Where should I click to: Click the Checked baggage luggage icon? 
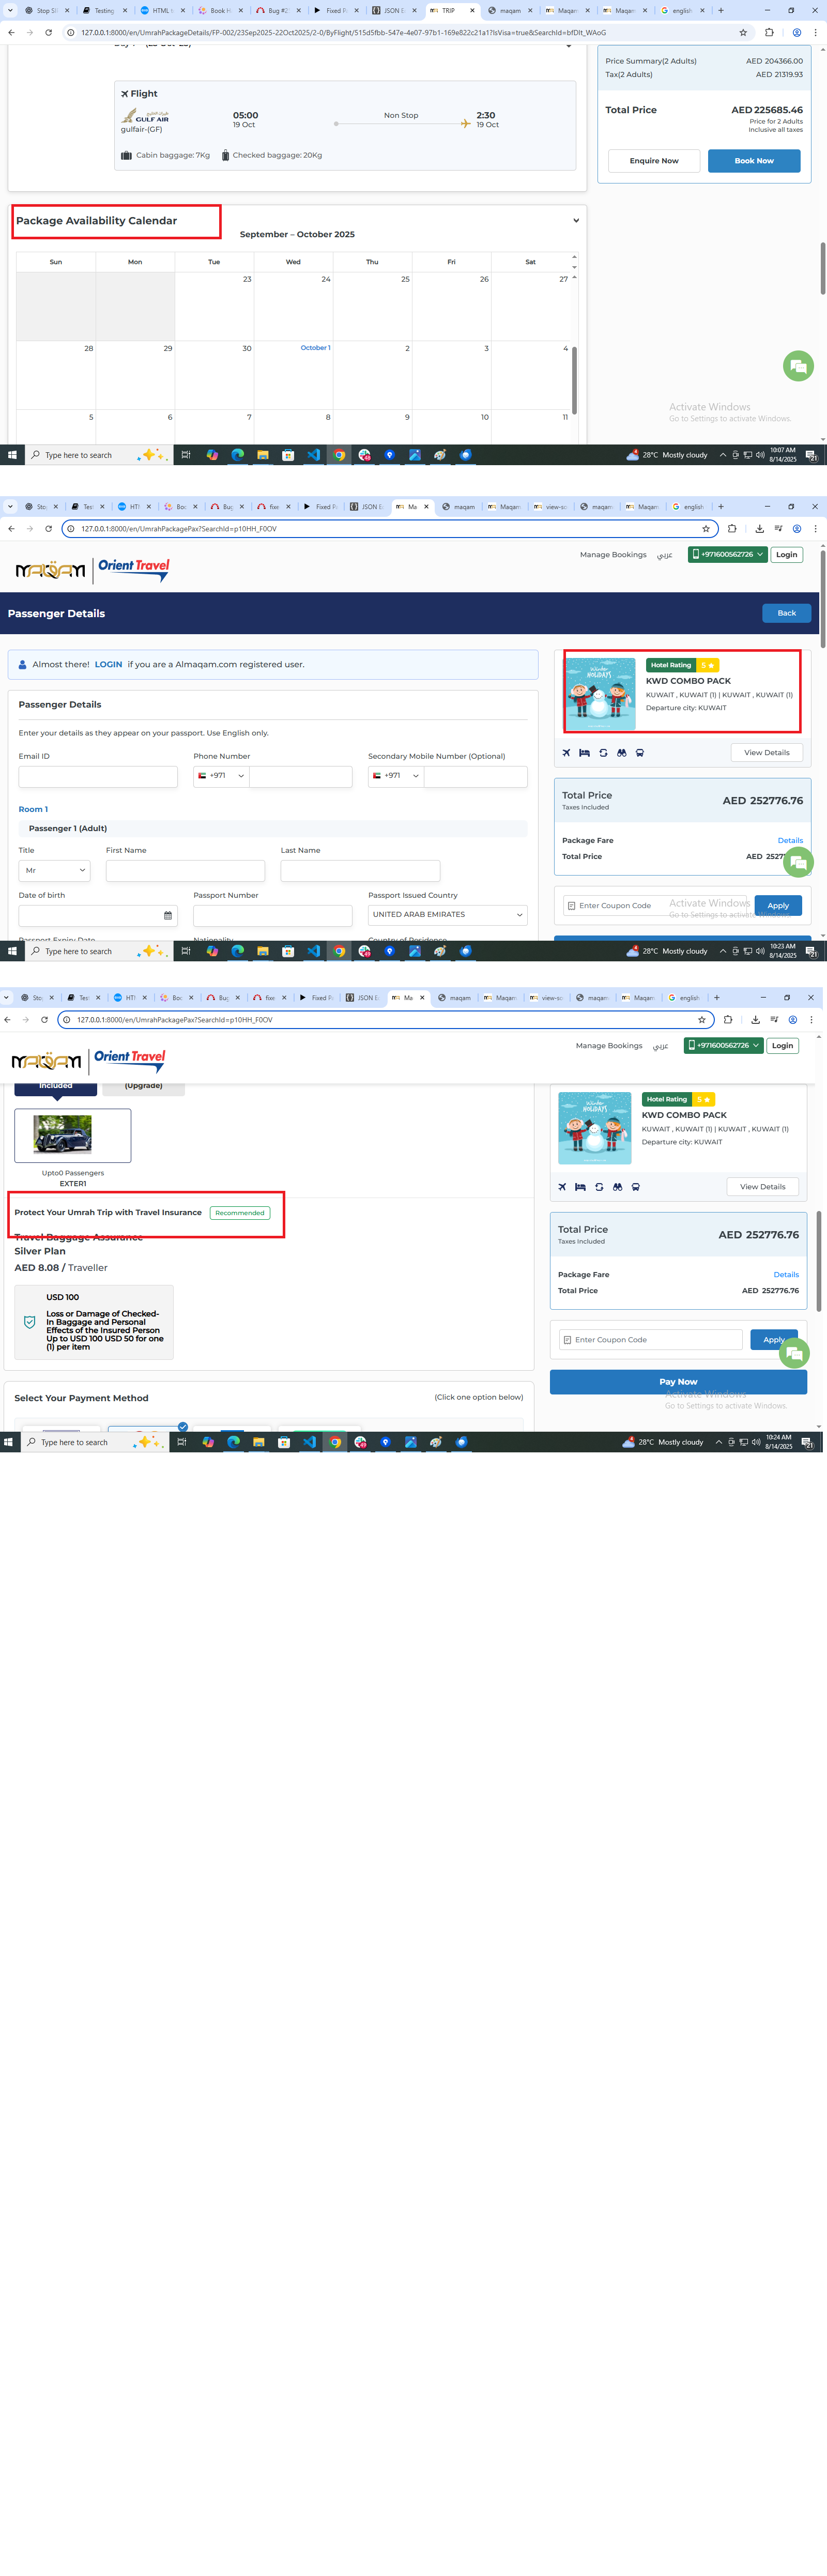225,155
